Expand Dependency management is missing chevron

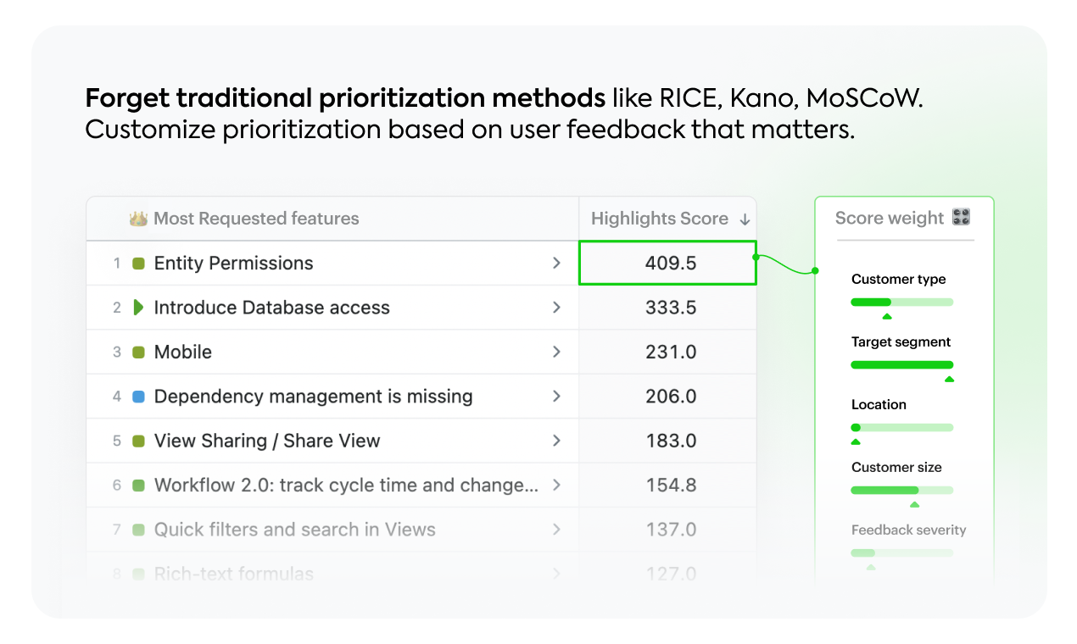coord(556,396)
